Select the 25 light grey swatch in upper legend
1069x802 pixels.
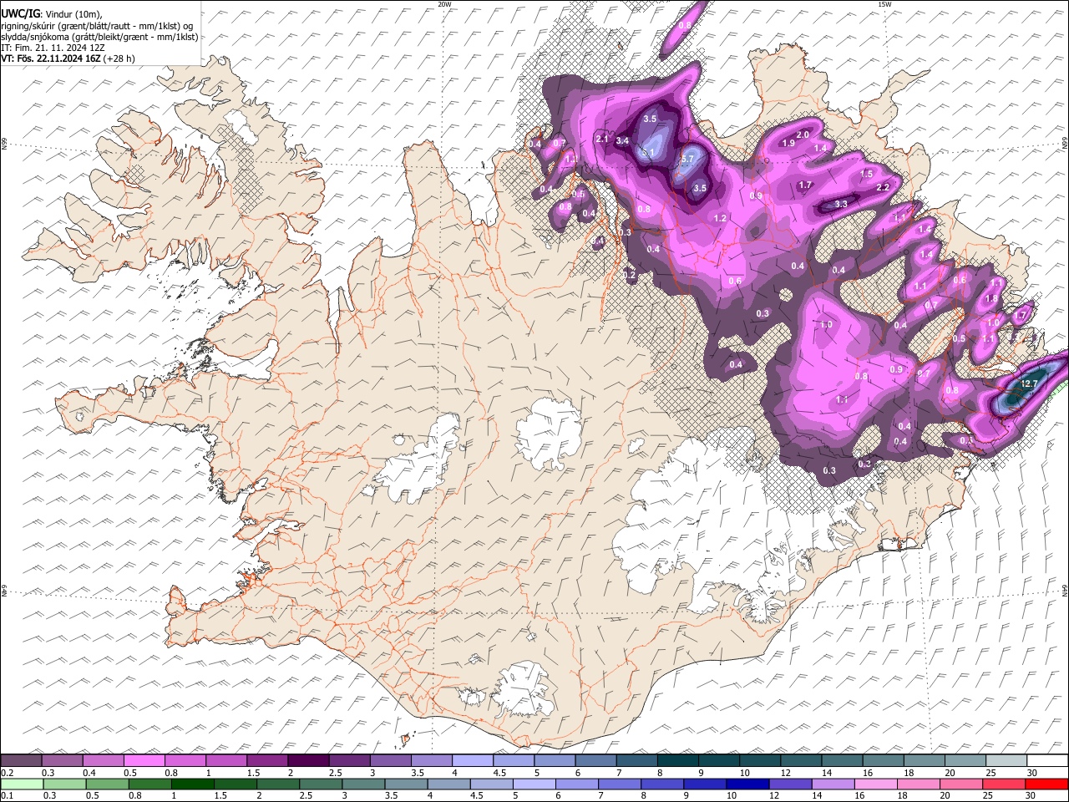tap(1006, 761)
